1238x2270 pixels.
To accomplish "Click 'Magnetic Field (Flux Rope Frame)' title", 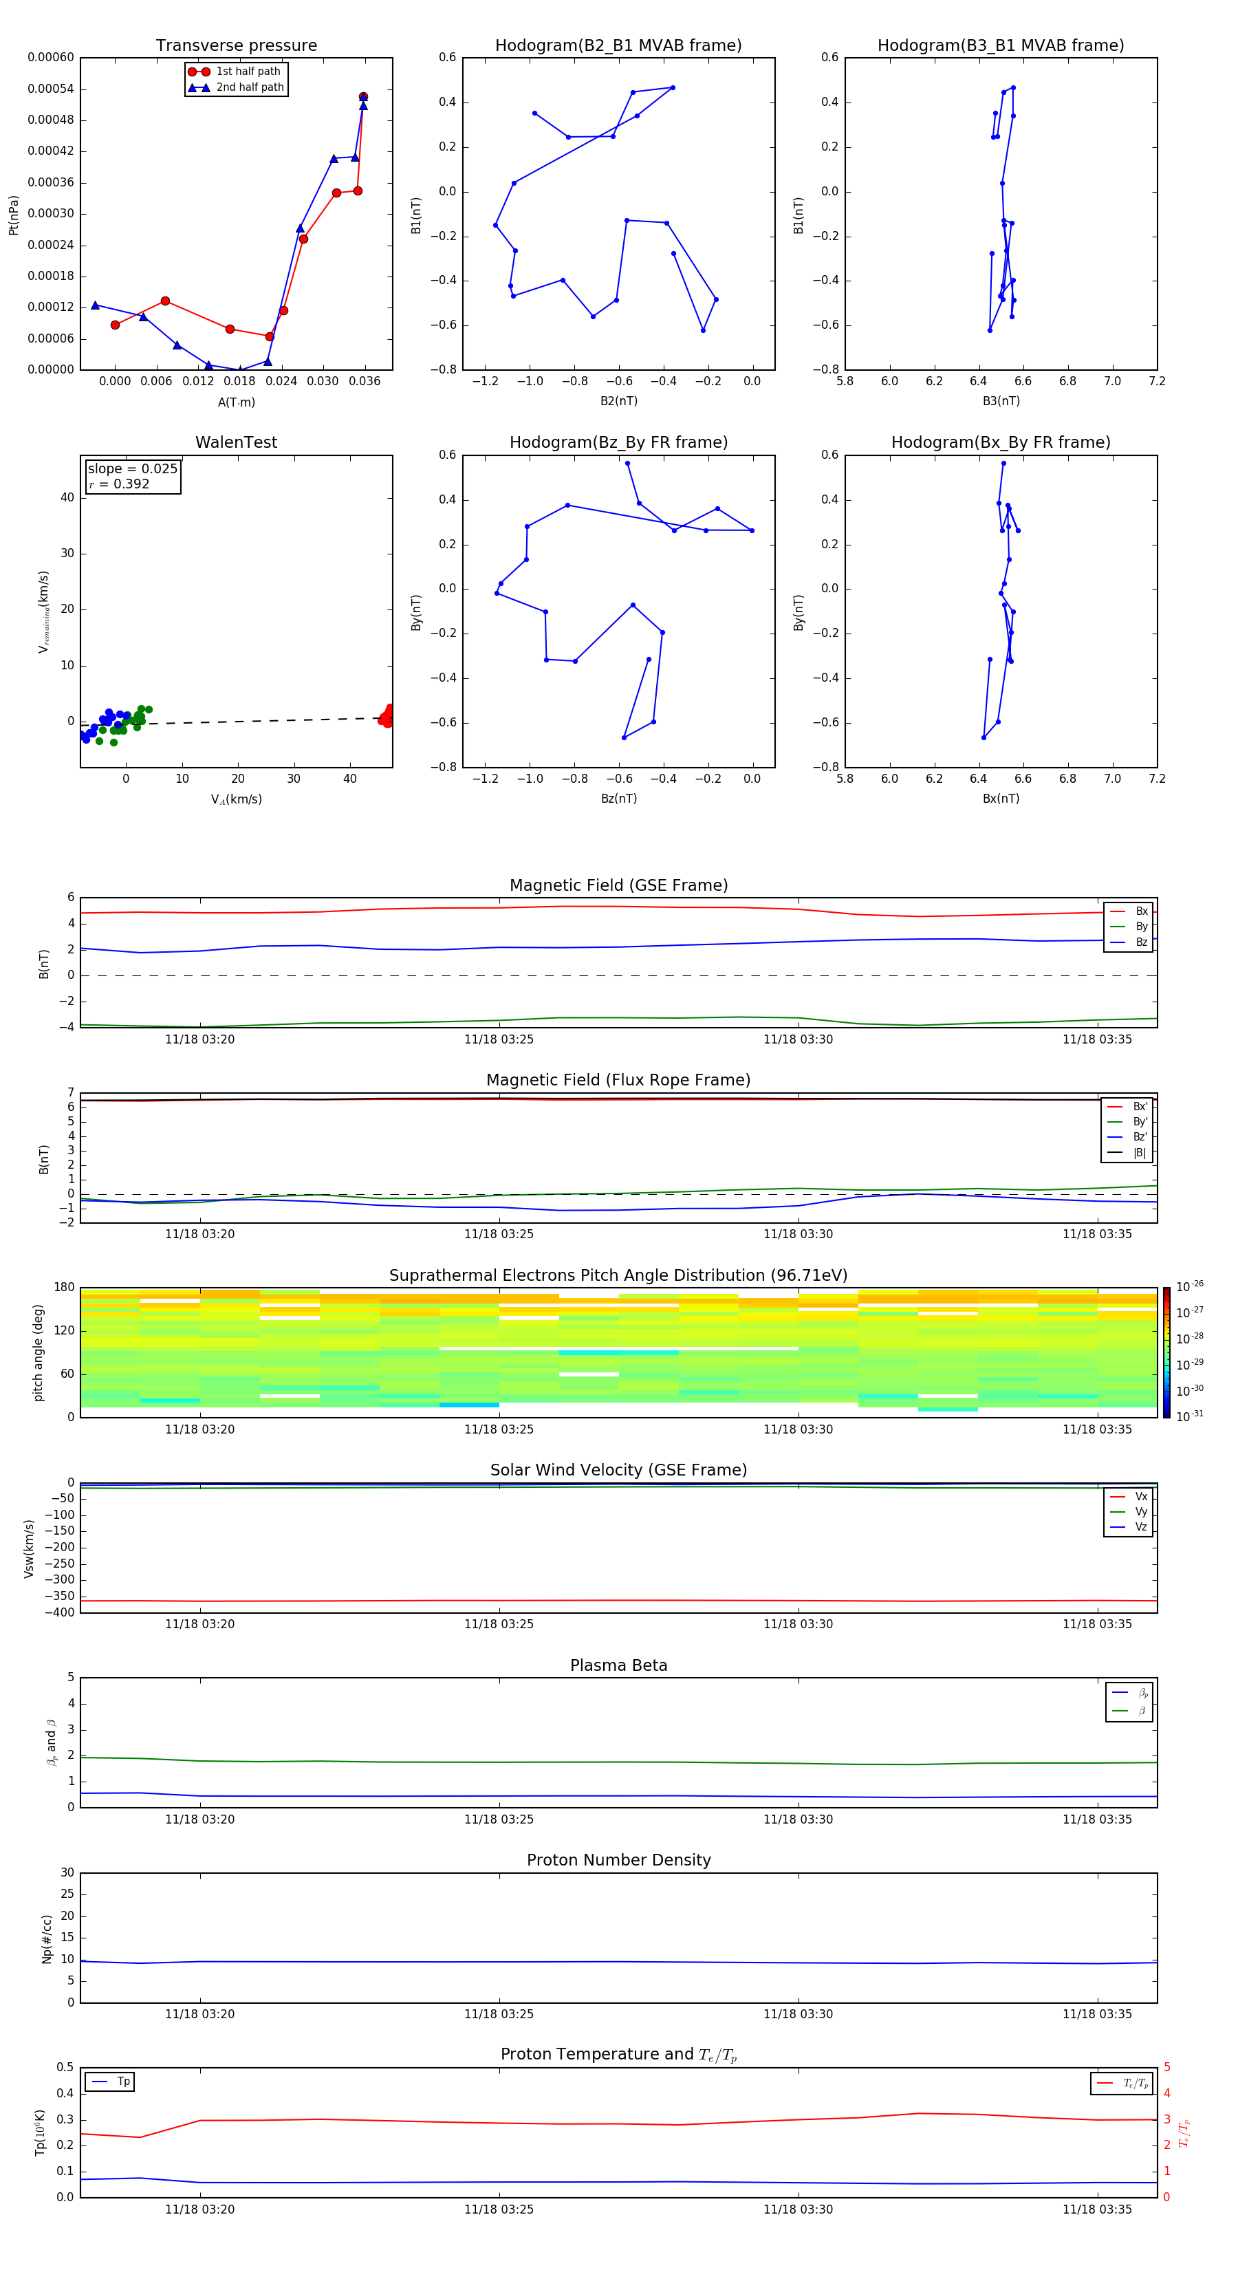I will coord(618,1081).
